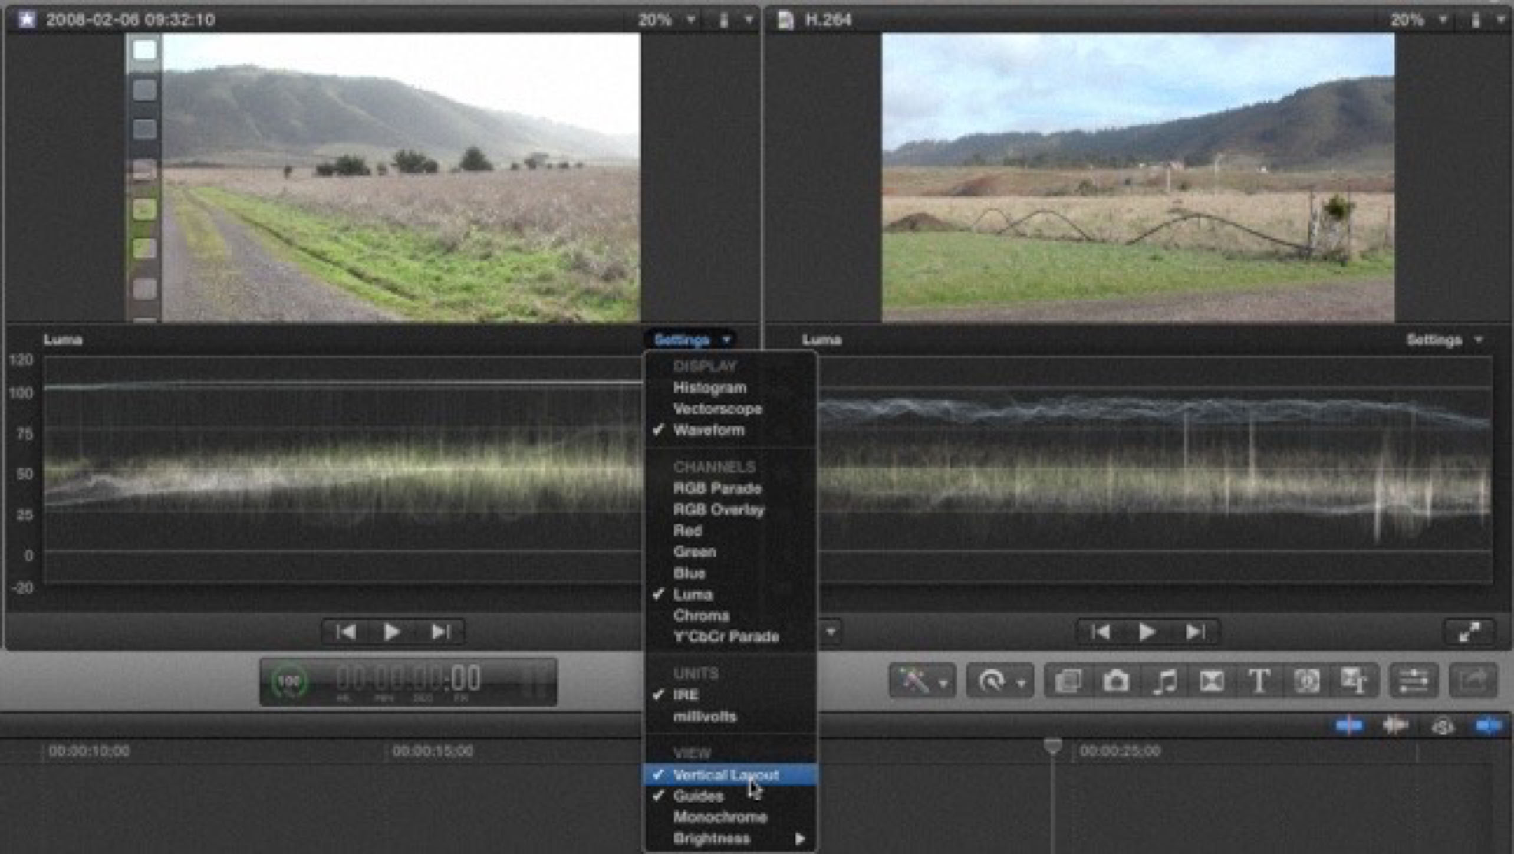
Task: Uncheck Guides in the View section
Action: coord(698,796)
